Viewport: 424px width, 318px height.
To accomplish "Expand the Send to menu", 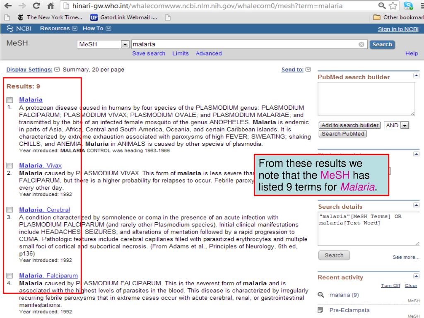I will point(296,70).
